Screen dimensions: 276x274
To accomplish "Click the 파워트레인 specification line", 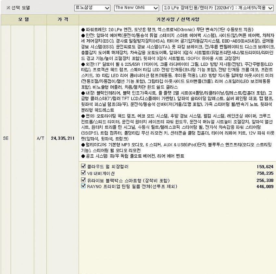I will [x=167, y=30].
